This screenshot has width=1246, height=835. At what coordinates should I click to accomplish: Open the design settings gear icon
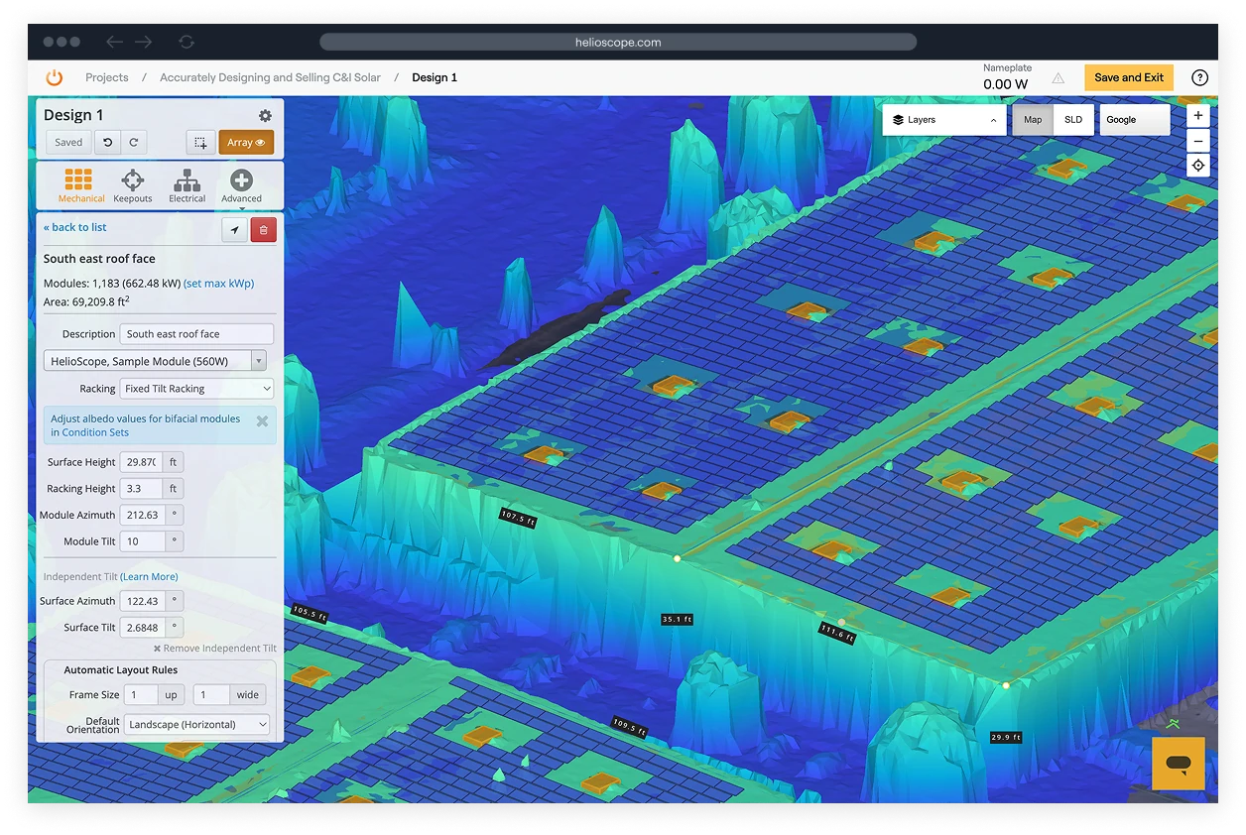265,116
